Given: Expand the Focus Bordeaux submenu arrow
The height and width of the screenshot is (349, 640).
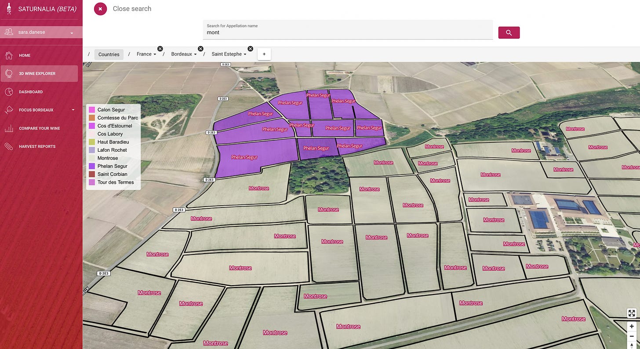Looking at the screenshot, I should click(73, 110).
